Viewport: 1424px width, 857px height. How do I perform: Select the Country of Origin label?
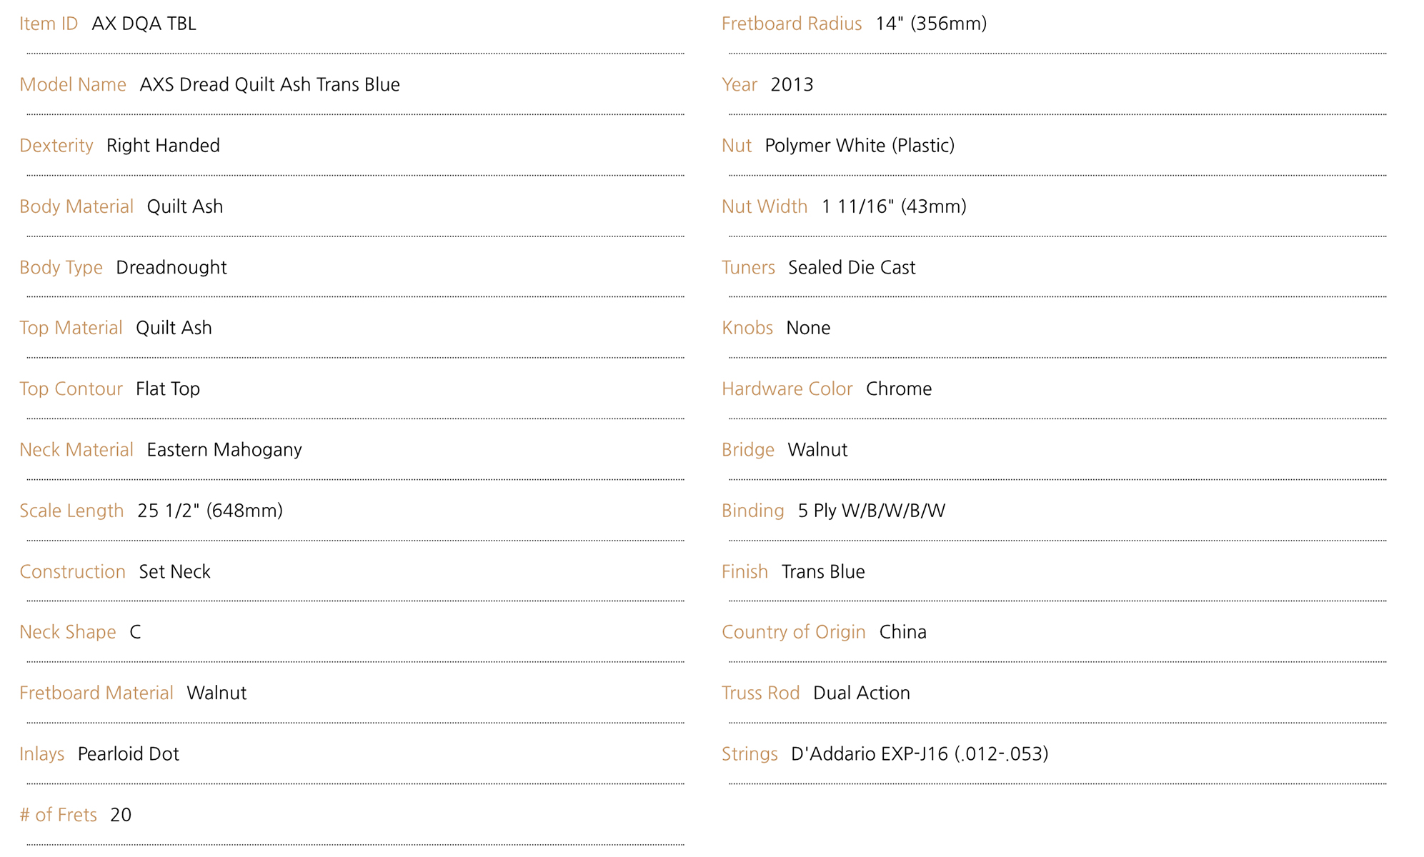[x=793, y=632]
